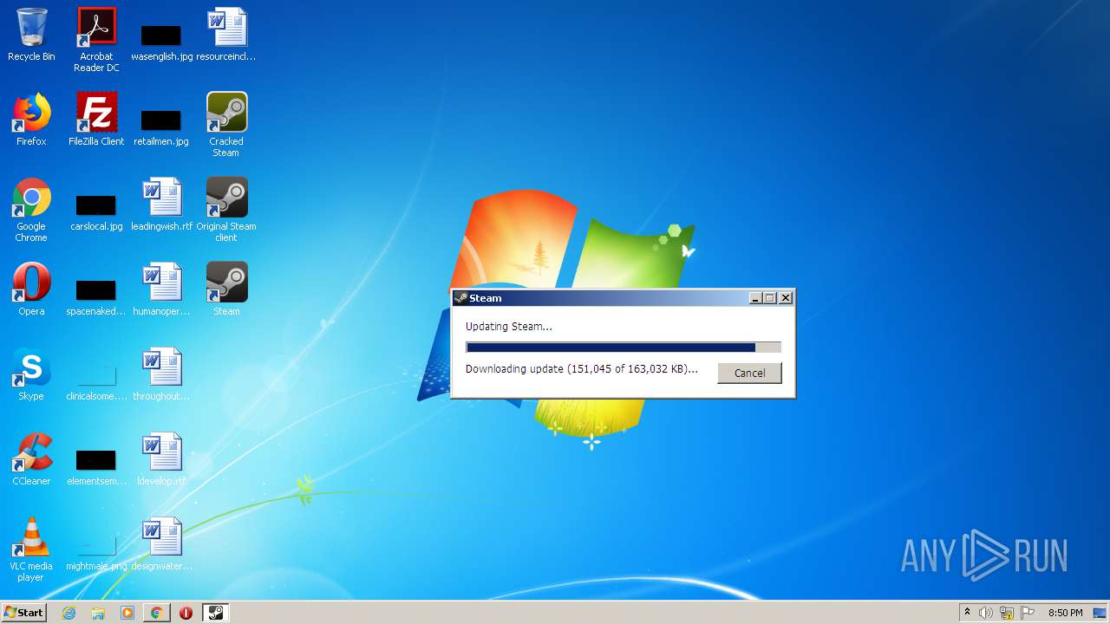Select the Cracked Steam shortcut
1110x624 pixels.
coord(226,125)
